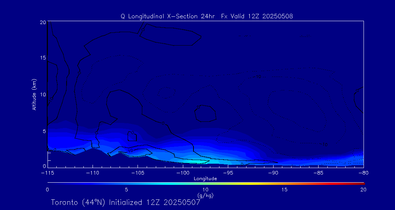Viewport: 395px width, 210px height.
Task: Click the 20 tick on altitude axis
Action: (x=42, y=22)
